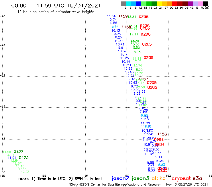Click the black legend swatch

[x=206, y=4]
